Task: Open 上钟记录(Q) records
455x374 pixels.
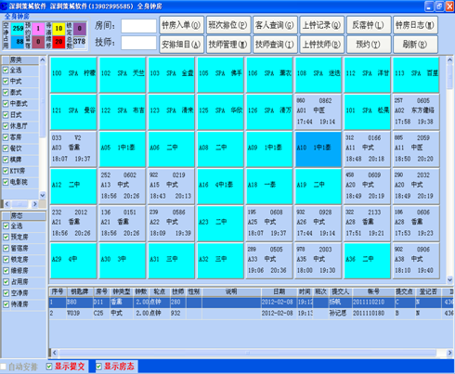Action: (x=322, y=25)
